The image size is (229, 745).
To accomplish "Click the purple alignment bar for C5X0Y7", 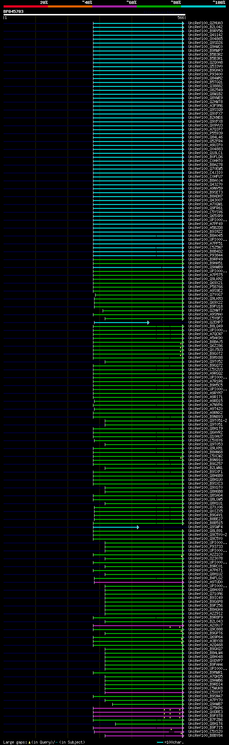I will (145, 692).
